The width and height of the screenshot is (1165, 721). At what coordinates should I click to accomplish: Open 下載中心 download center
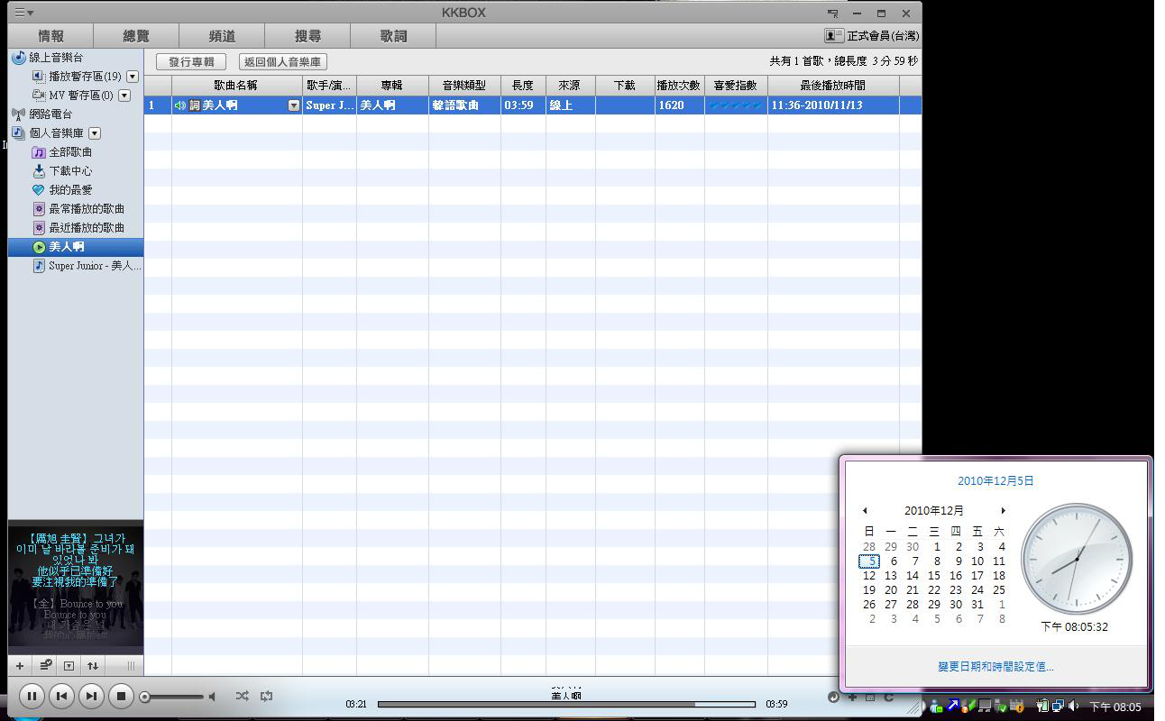[62, 171]
